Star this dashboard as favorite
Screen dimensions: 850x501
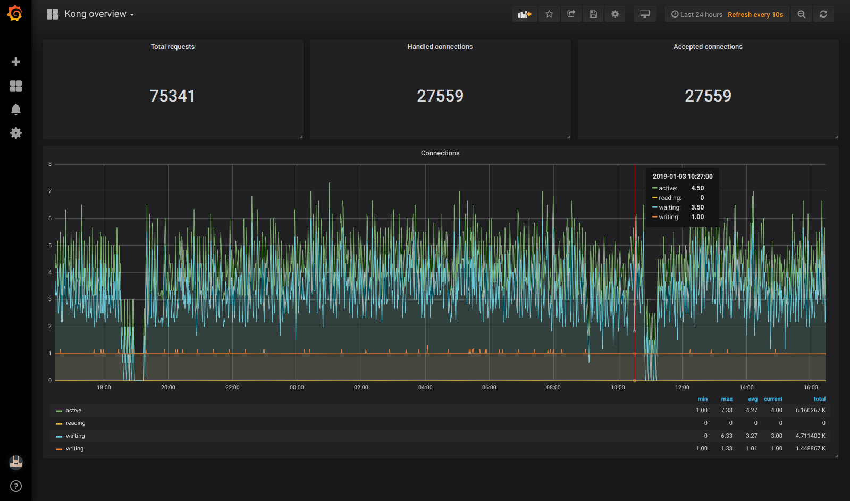point(549,14)
